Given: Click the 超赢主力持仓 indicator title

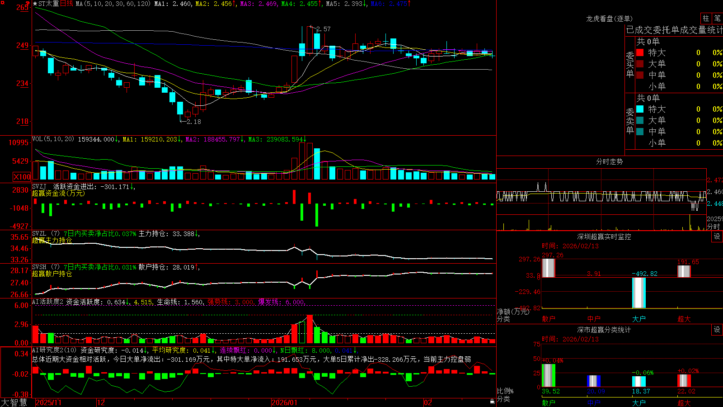Looking at the screenshot, I should 52,240.
